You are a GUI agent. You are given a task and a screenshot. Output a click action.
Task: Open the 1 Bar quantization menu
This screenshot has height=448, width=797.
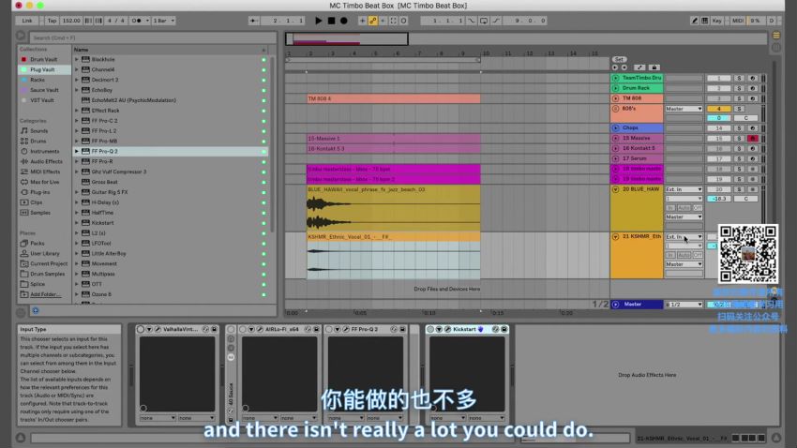point(164,21)
